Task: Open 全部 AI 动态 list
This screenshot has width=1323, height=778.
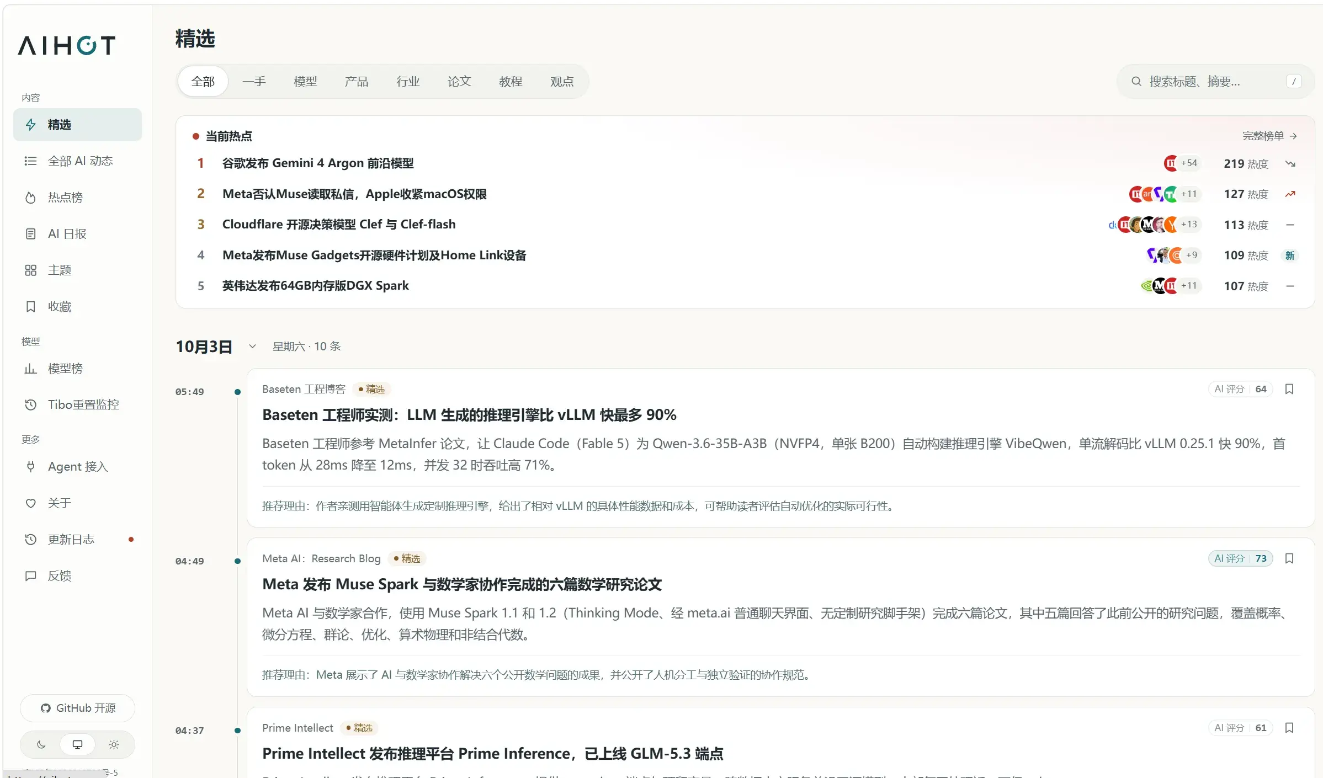Action: (x=77, y=161)
